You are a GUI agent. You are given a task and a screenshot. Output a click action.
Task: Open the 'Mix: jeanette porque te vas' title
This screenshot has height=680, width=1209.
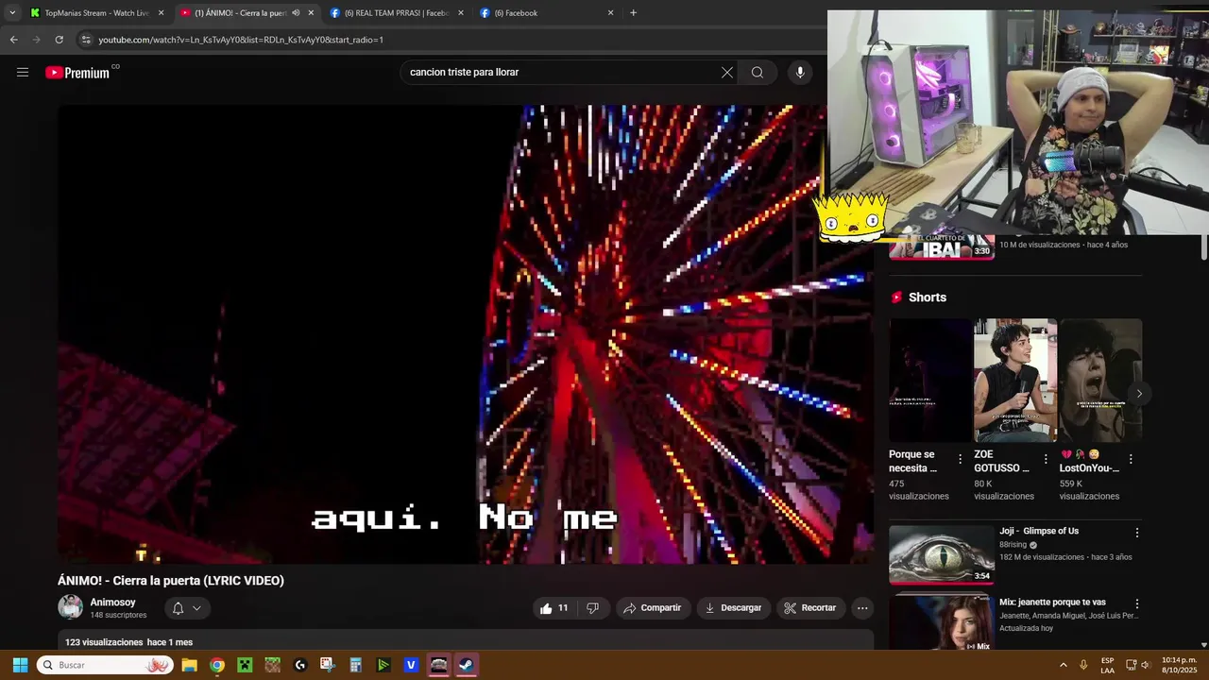(1052, 603)
